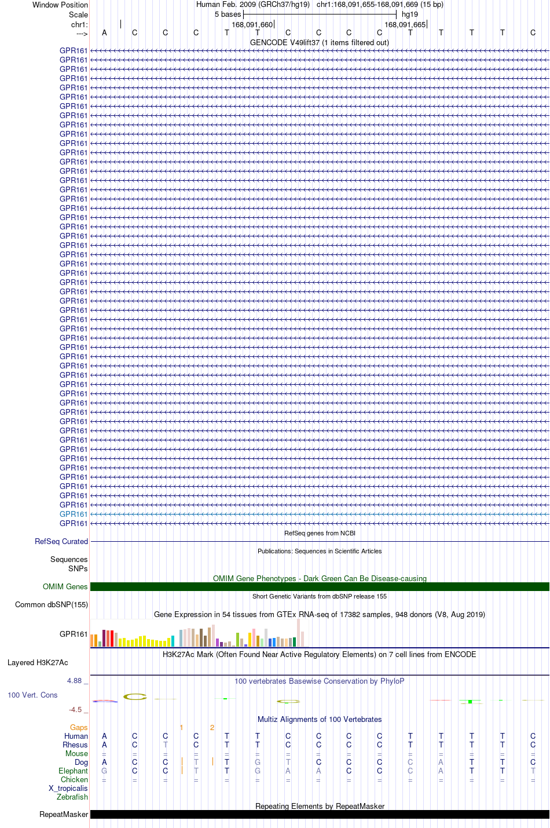Select the 'X_tropicalis' alignment row label
Screen dimensions: 550x828
68,788
